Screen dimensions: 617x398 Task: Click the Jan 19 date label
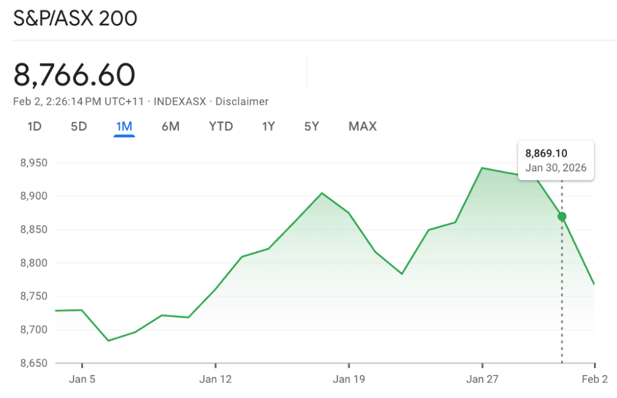[349, 379]
